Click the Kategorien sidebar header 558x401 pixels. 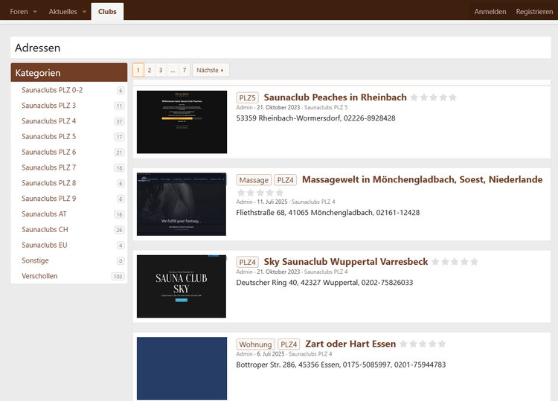click(69, 73)
